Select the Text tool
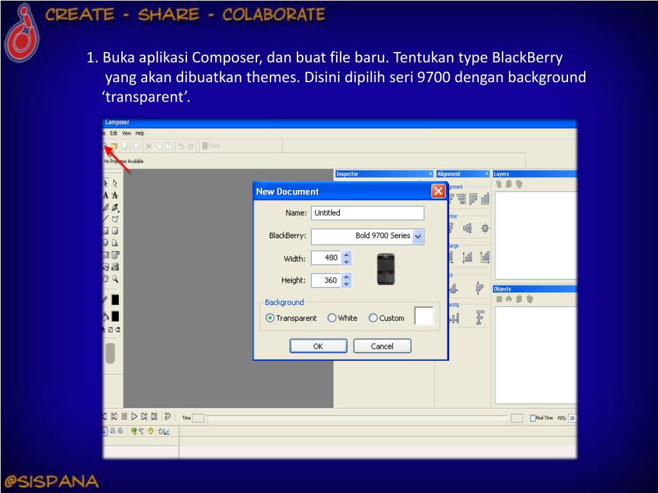 tap(106, 195)
